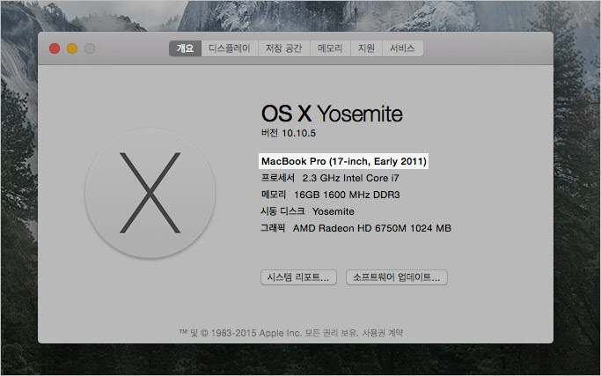Switch to the 메모리 tab
The width and height of the screenshot is (601, 376).
pos(330,48)
